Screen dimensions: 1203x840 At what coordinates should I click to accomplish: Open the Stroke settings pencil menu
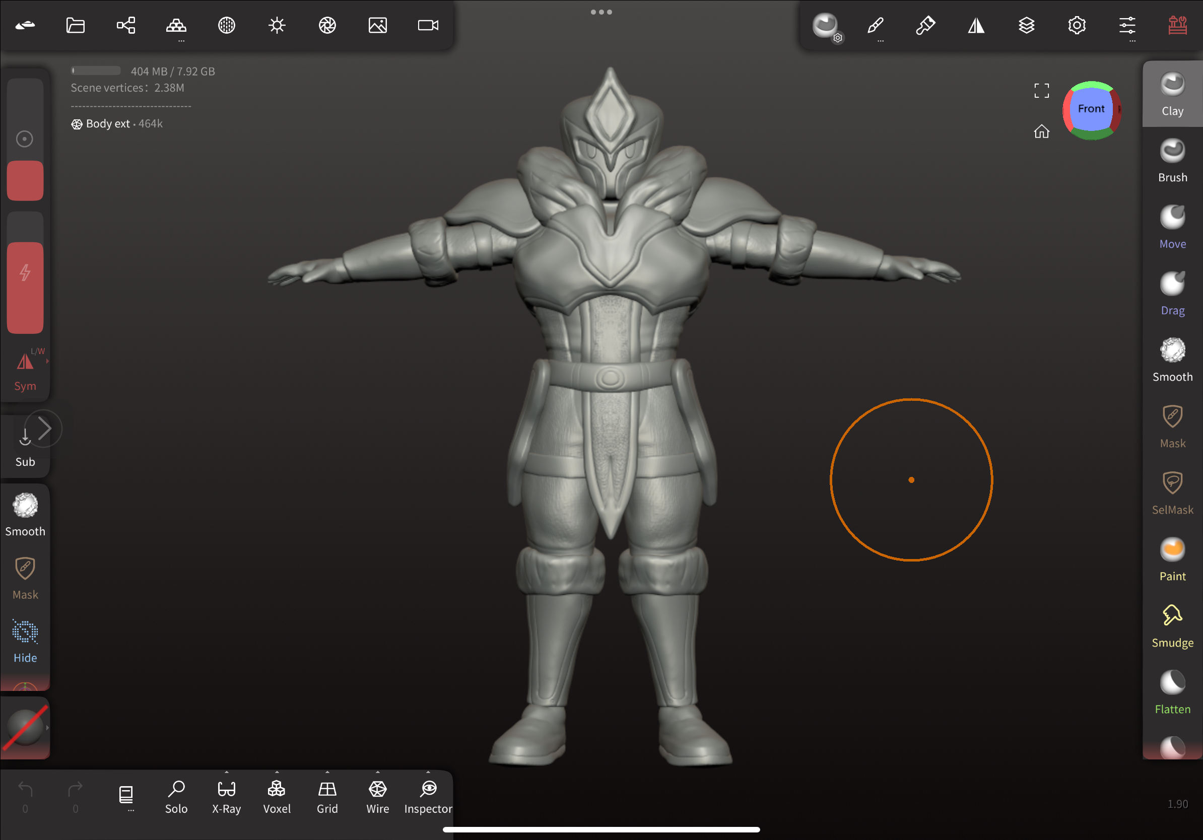[876, 25]
